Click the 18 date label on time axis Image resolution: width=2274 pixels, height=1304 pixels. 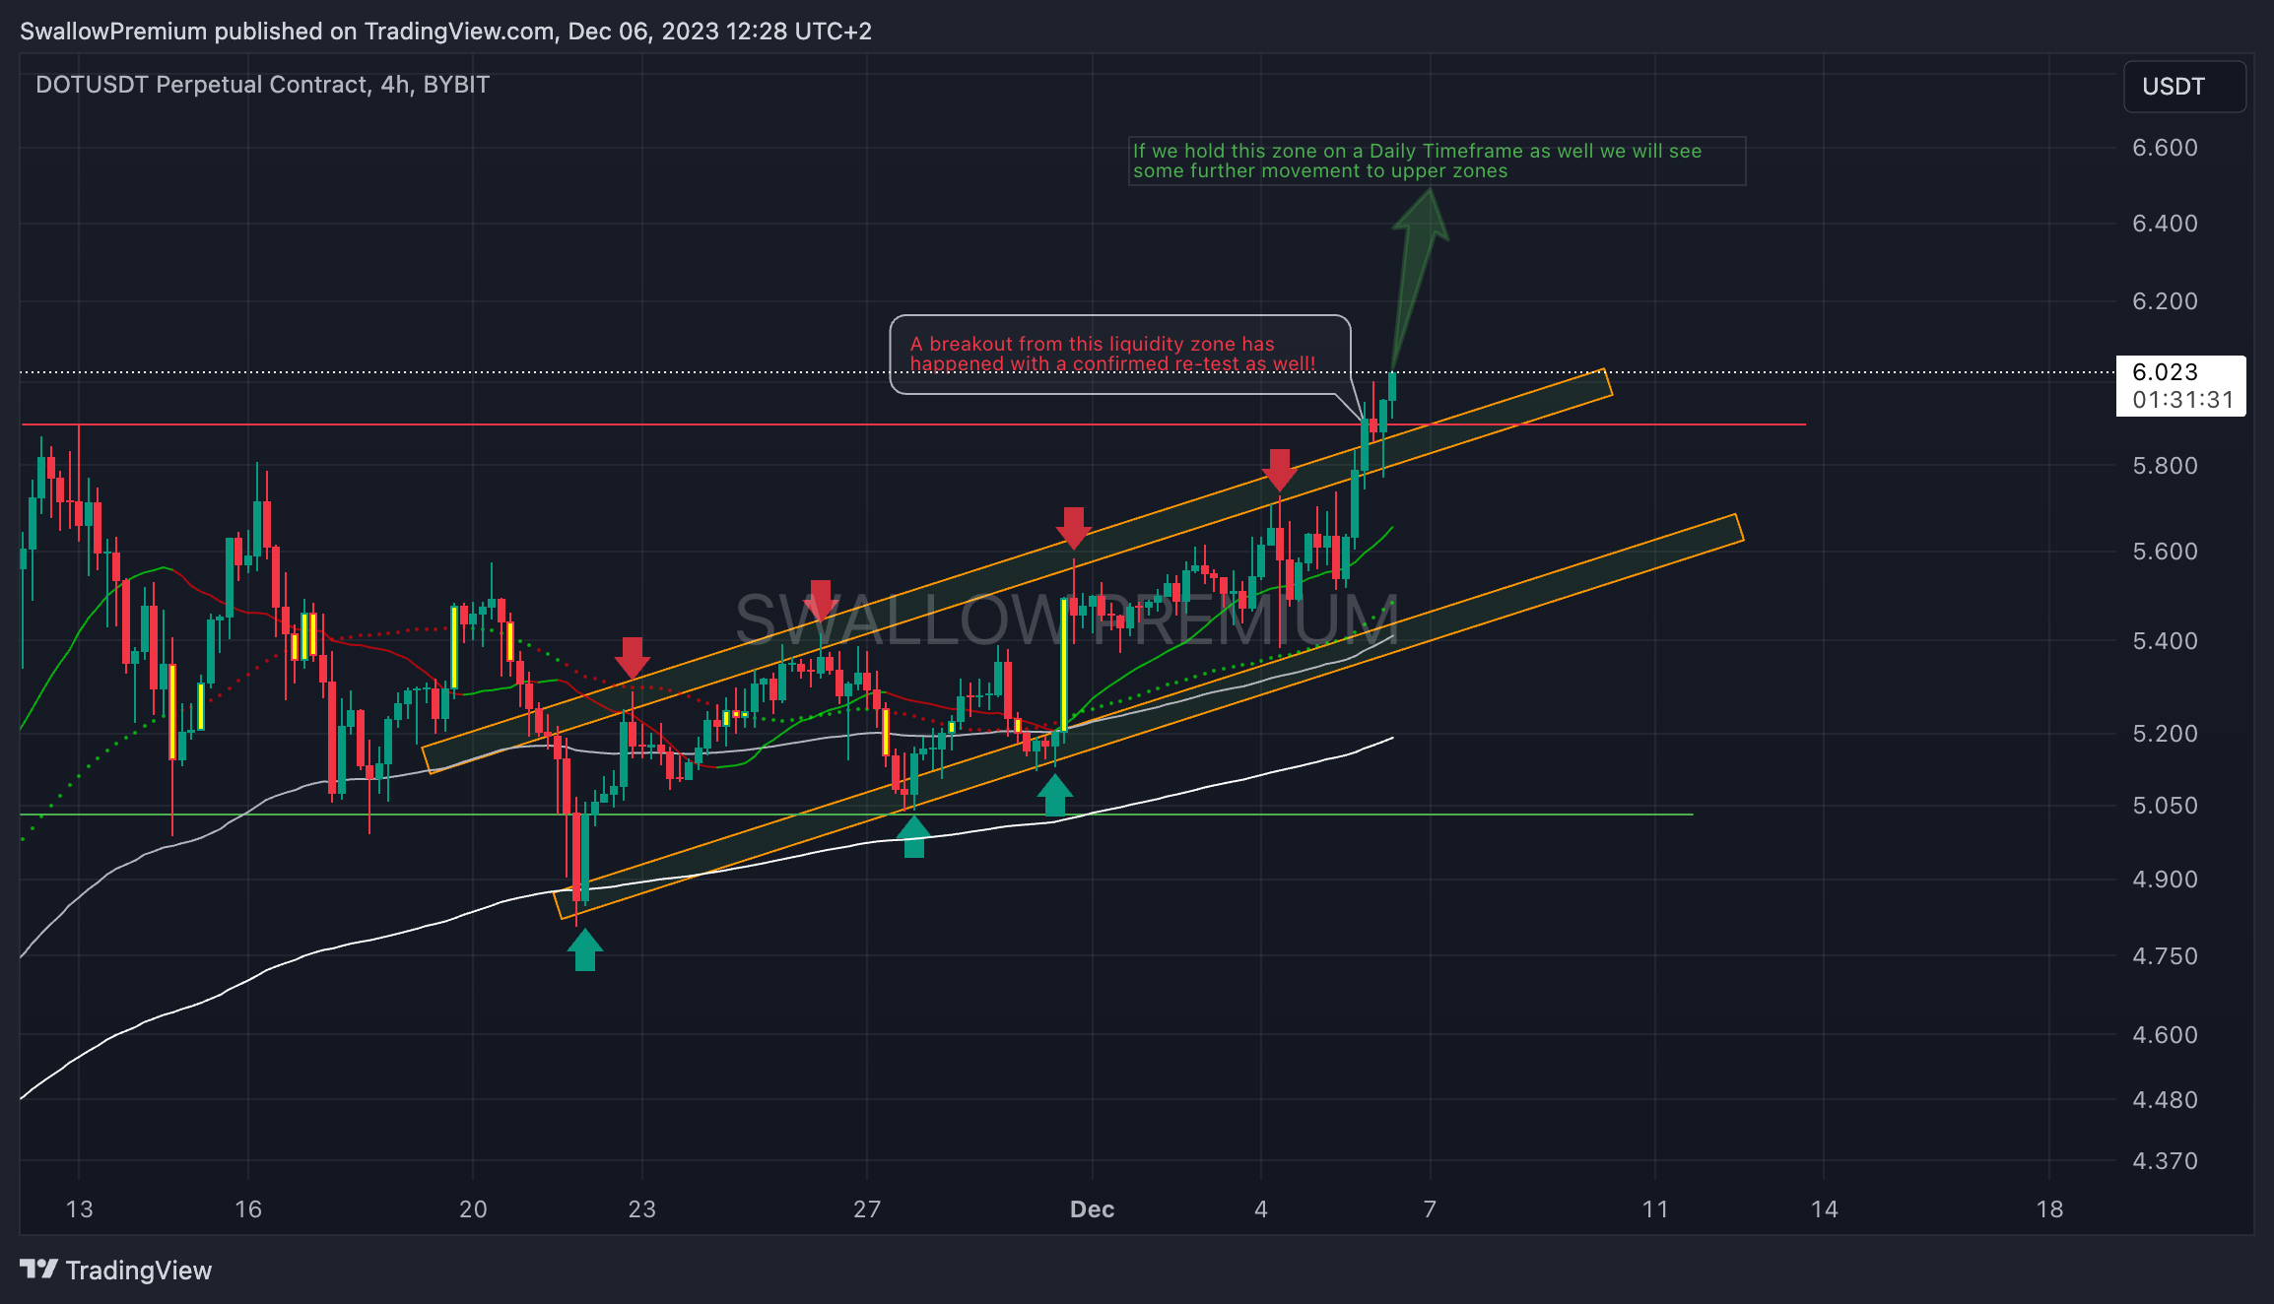[2049, 1209]
